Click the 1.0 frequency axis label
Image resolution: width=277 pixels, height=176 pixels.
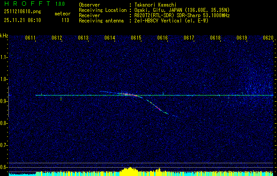tap(4, 79)
